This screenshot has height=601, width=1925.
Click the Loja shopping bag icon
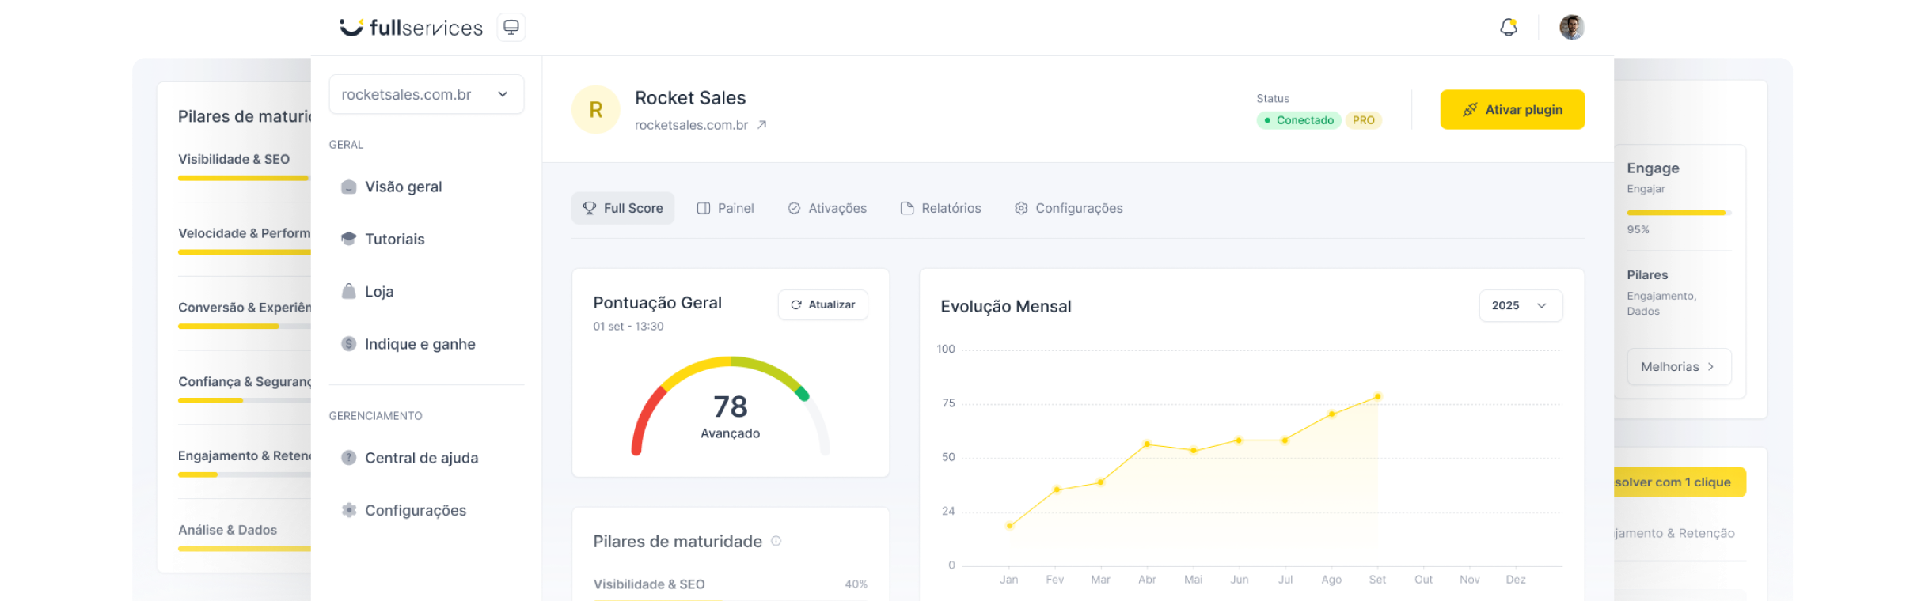[x=348, y=291]
